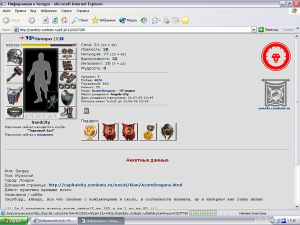The width and height of the screenshot is (300, 225).
Task: Click the helmet equipment slot
Action: pyautogui.click(x=14, y=57)
